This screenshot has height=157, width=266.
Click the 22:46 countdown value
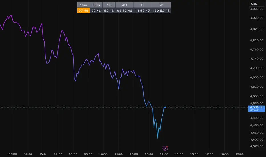point(96,11)
